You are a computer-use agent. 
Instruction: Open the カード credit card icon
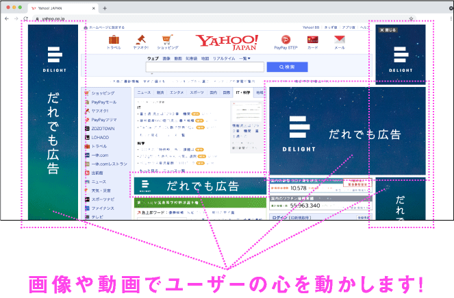(x=312, y=40)
